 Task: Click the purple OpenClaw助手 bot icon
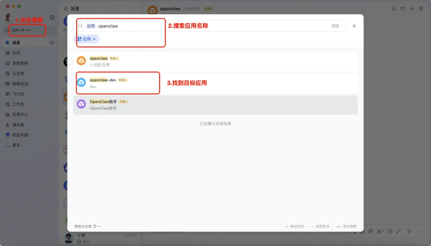[x=81, y=104]
